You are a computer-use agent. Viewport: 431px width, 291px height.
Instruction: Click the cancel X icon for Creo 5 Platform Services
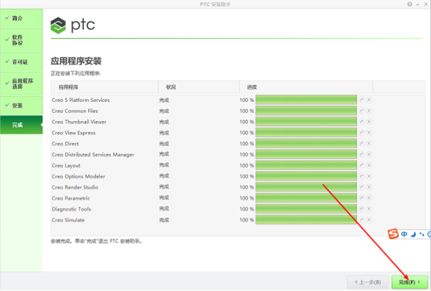coord(369,100)
